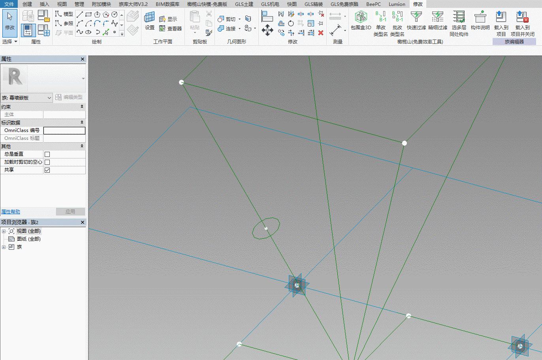Expand the 视图 (全部) tree node

click(x=4, y=231)
